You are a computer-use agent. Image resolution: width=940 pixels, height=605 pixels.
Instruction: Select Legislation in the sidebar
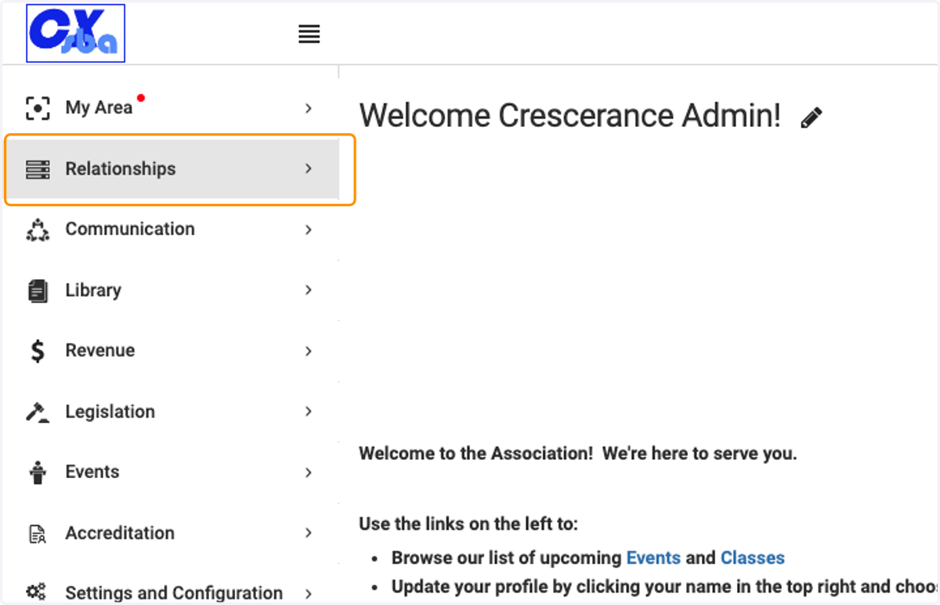[171, 411]
